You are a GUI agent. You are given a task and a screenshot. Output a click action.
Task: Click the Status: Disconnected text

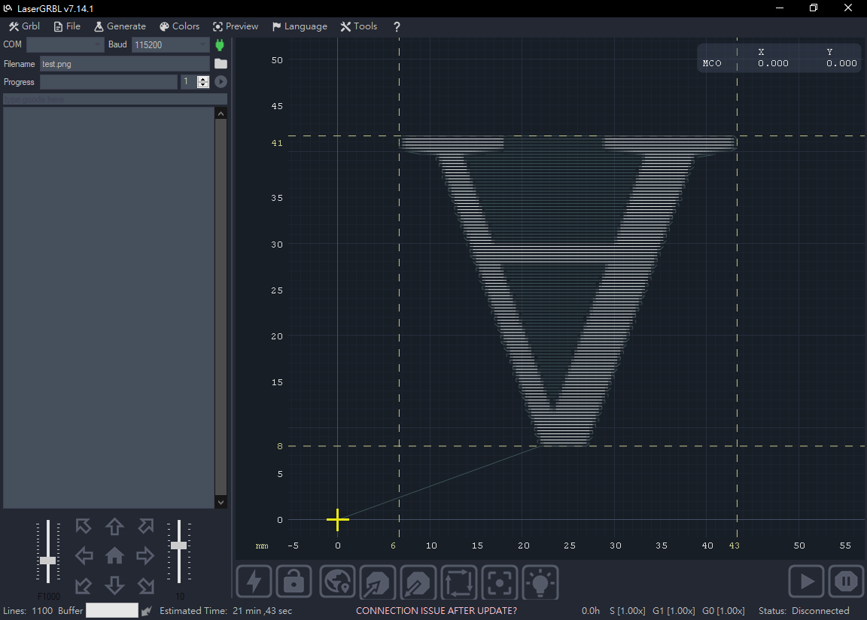pos(804,611)
